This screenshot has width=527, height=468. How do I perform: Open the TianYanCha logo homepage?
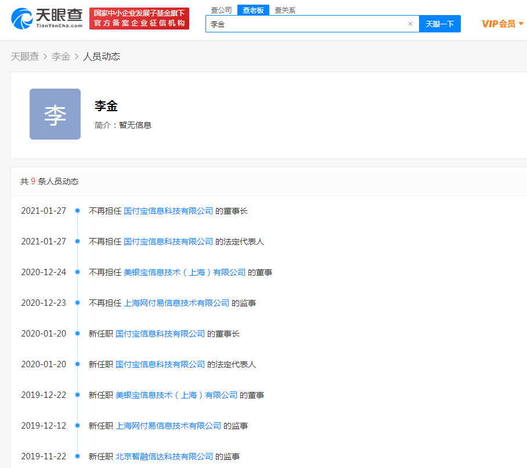point(46,19)
